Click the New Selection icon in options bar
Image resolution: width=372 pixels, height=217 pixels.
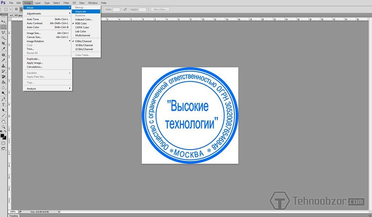(16, 9)
